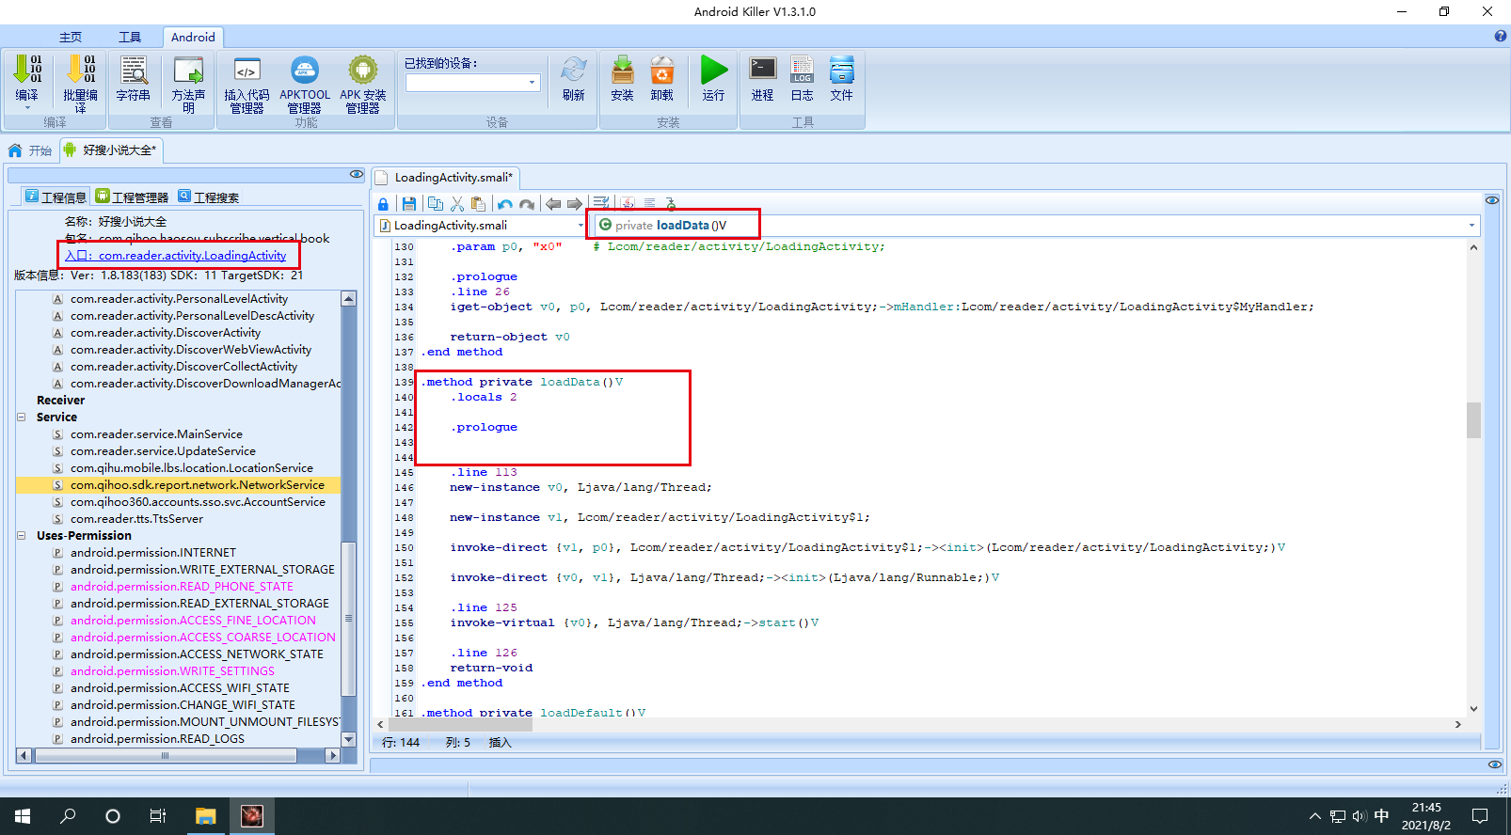Click the 刷新 refresh devices icon

coord(574,71)
